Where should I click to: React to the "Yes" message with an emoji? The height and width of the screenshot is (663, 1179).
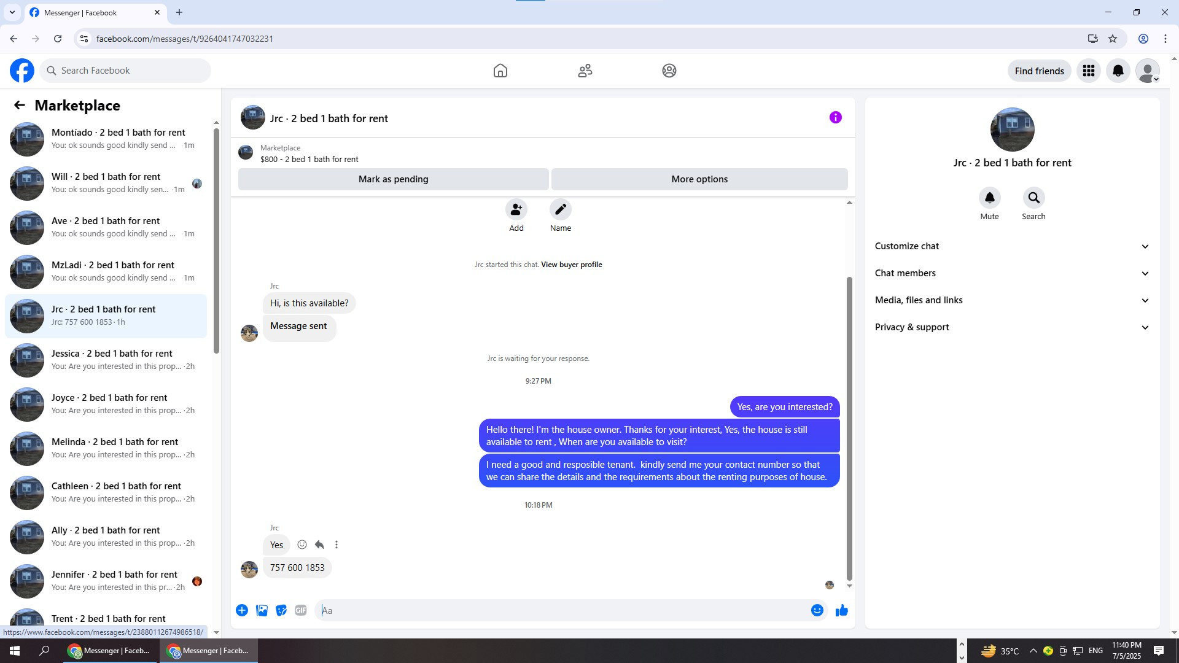click(302, 545)
